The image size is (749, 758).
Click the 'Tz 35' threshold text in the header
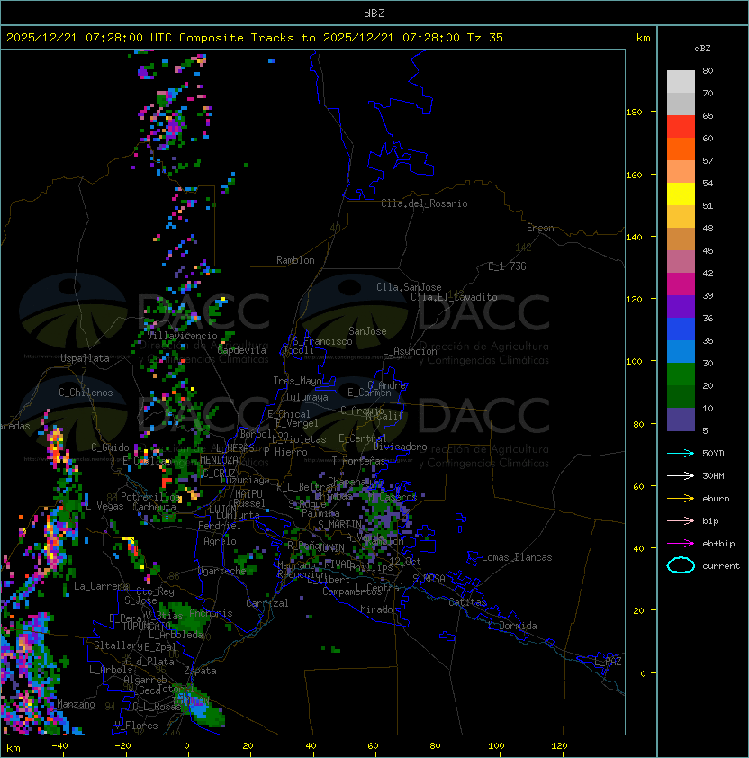click(485, 38)
